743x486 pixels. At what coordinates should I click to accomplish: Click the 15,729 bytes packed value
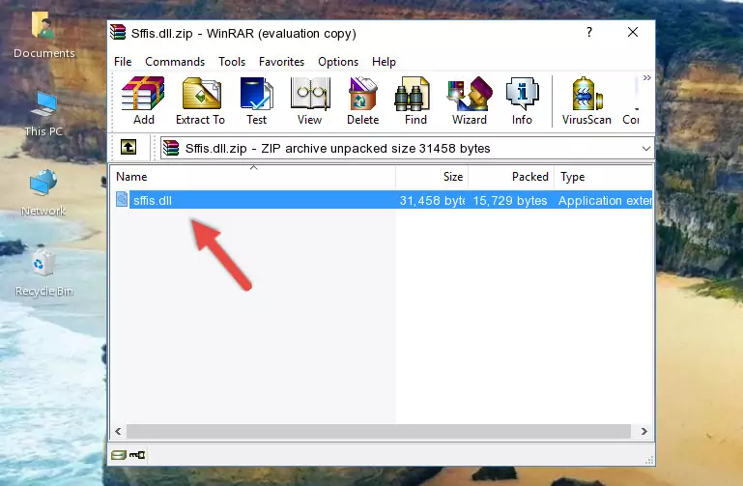click(510, 200)
